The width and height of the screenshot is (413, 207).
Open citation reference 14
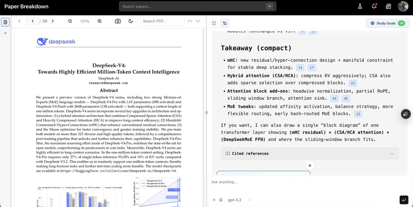300,68
